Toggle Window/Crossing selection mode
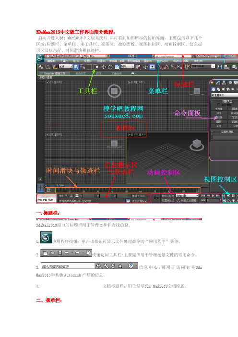 pyautogui.click(x=96, y=67)
